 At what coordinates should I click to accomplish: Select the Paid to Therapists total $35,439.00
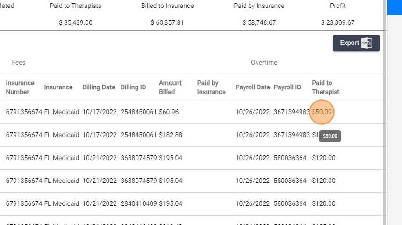point(75,22)
